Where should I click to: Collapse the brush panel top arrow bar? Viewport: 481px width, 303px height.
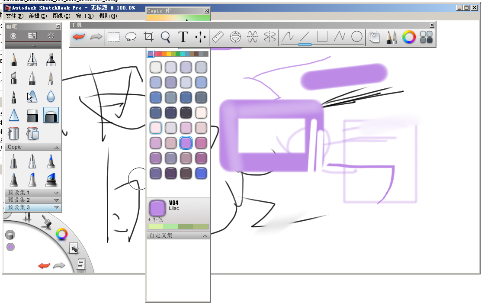33,45
